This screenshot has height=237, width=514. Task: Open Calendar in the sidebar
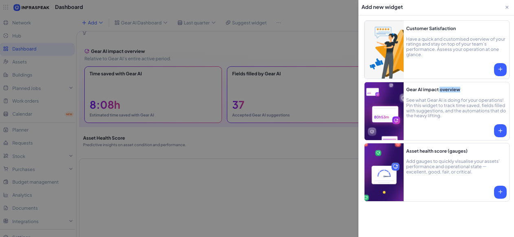tap(22, 114)
